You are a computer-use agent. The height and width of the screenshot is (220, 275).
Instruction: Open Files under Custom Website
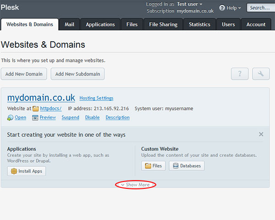153,166
